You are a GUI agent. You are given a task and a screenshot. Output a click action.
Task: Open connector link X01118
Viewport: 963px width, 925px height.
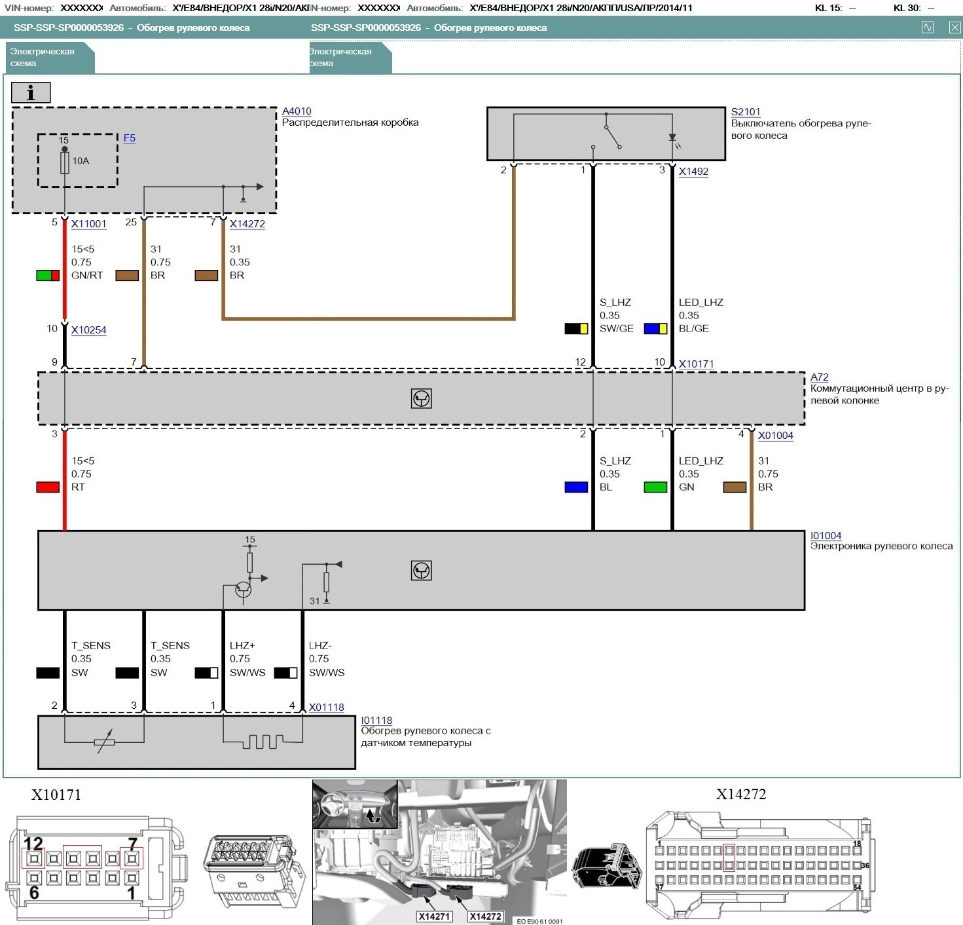pyautogui.click(x=327, y=708)
